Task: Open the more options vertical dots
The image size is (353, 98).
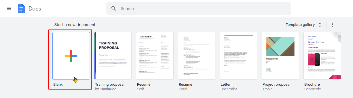Action: 332,25
